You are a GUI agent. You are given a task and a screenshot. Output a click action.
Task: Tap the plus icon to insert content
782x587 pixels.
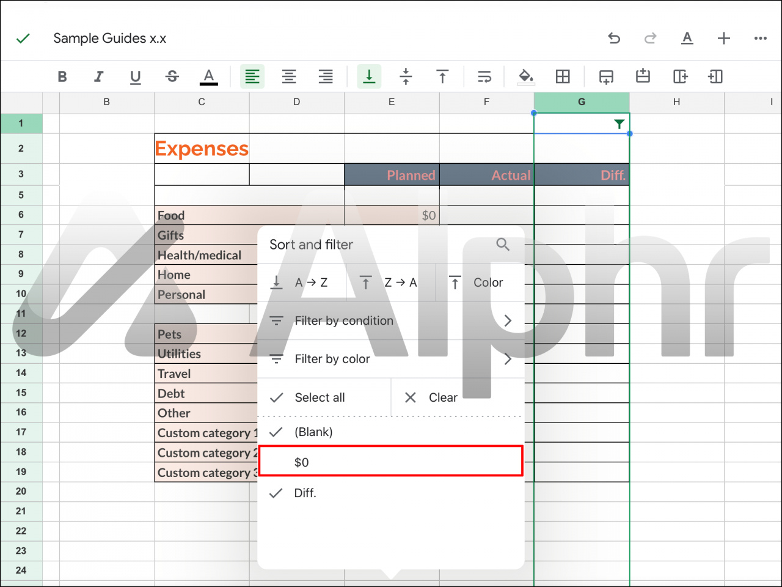pyautogui.click(x=723, y=38)
